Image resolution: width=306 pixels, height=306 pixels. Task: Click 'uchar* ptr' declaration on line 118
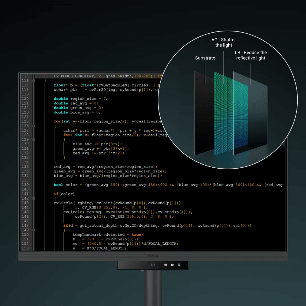point(65,90)
